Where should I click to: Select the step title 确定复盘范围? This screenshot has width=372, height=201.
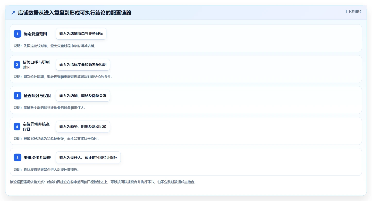tap(35, 34)
